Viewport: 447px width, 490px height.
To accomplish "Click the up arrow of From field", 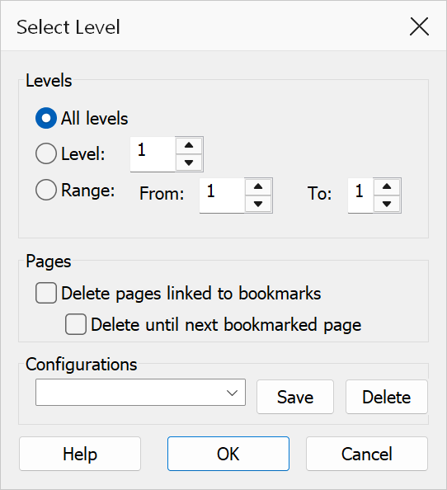I will pyautogui.click(x=258, y=187).
